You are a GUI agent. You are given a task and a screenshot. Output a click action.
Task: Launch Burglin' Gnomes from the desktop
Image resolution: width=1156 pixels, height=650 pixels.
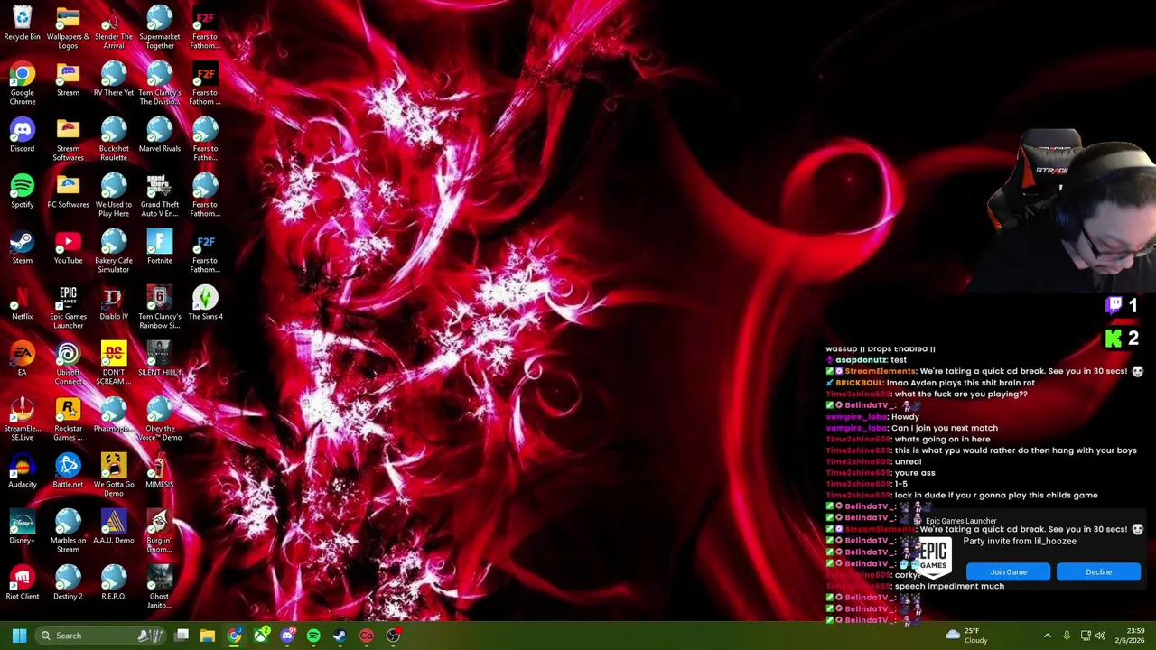coord(160,532)
